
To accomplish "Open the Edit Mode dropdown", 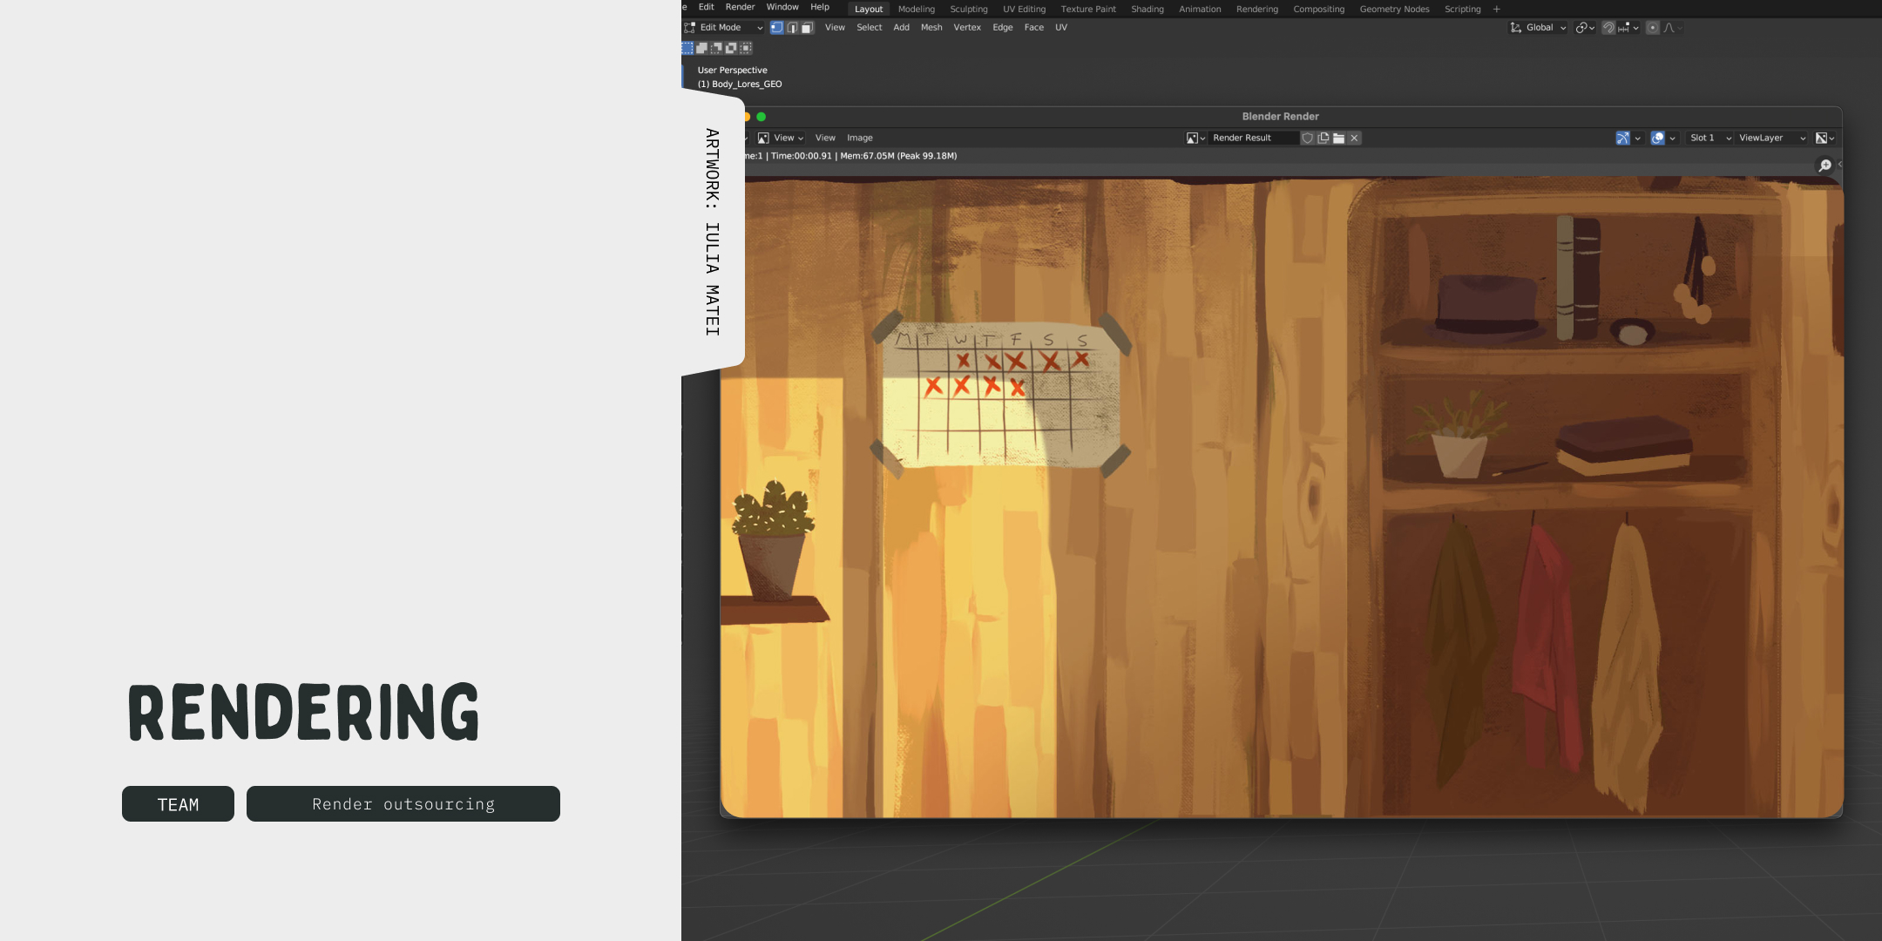I will coord(723,28).
